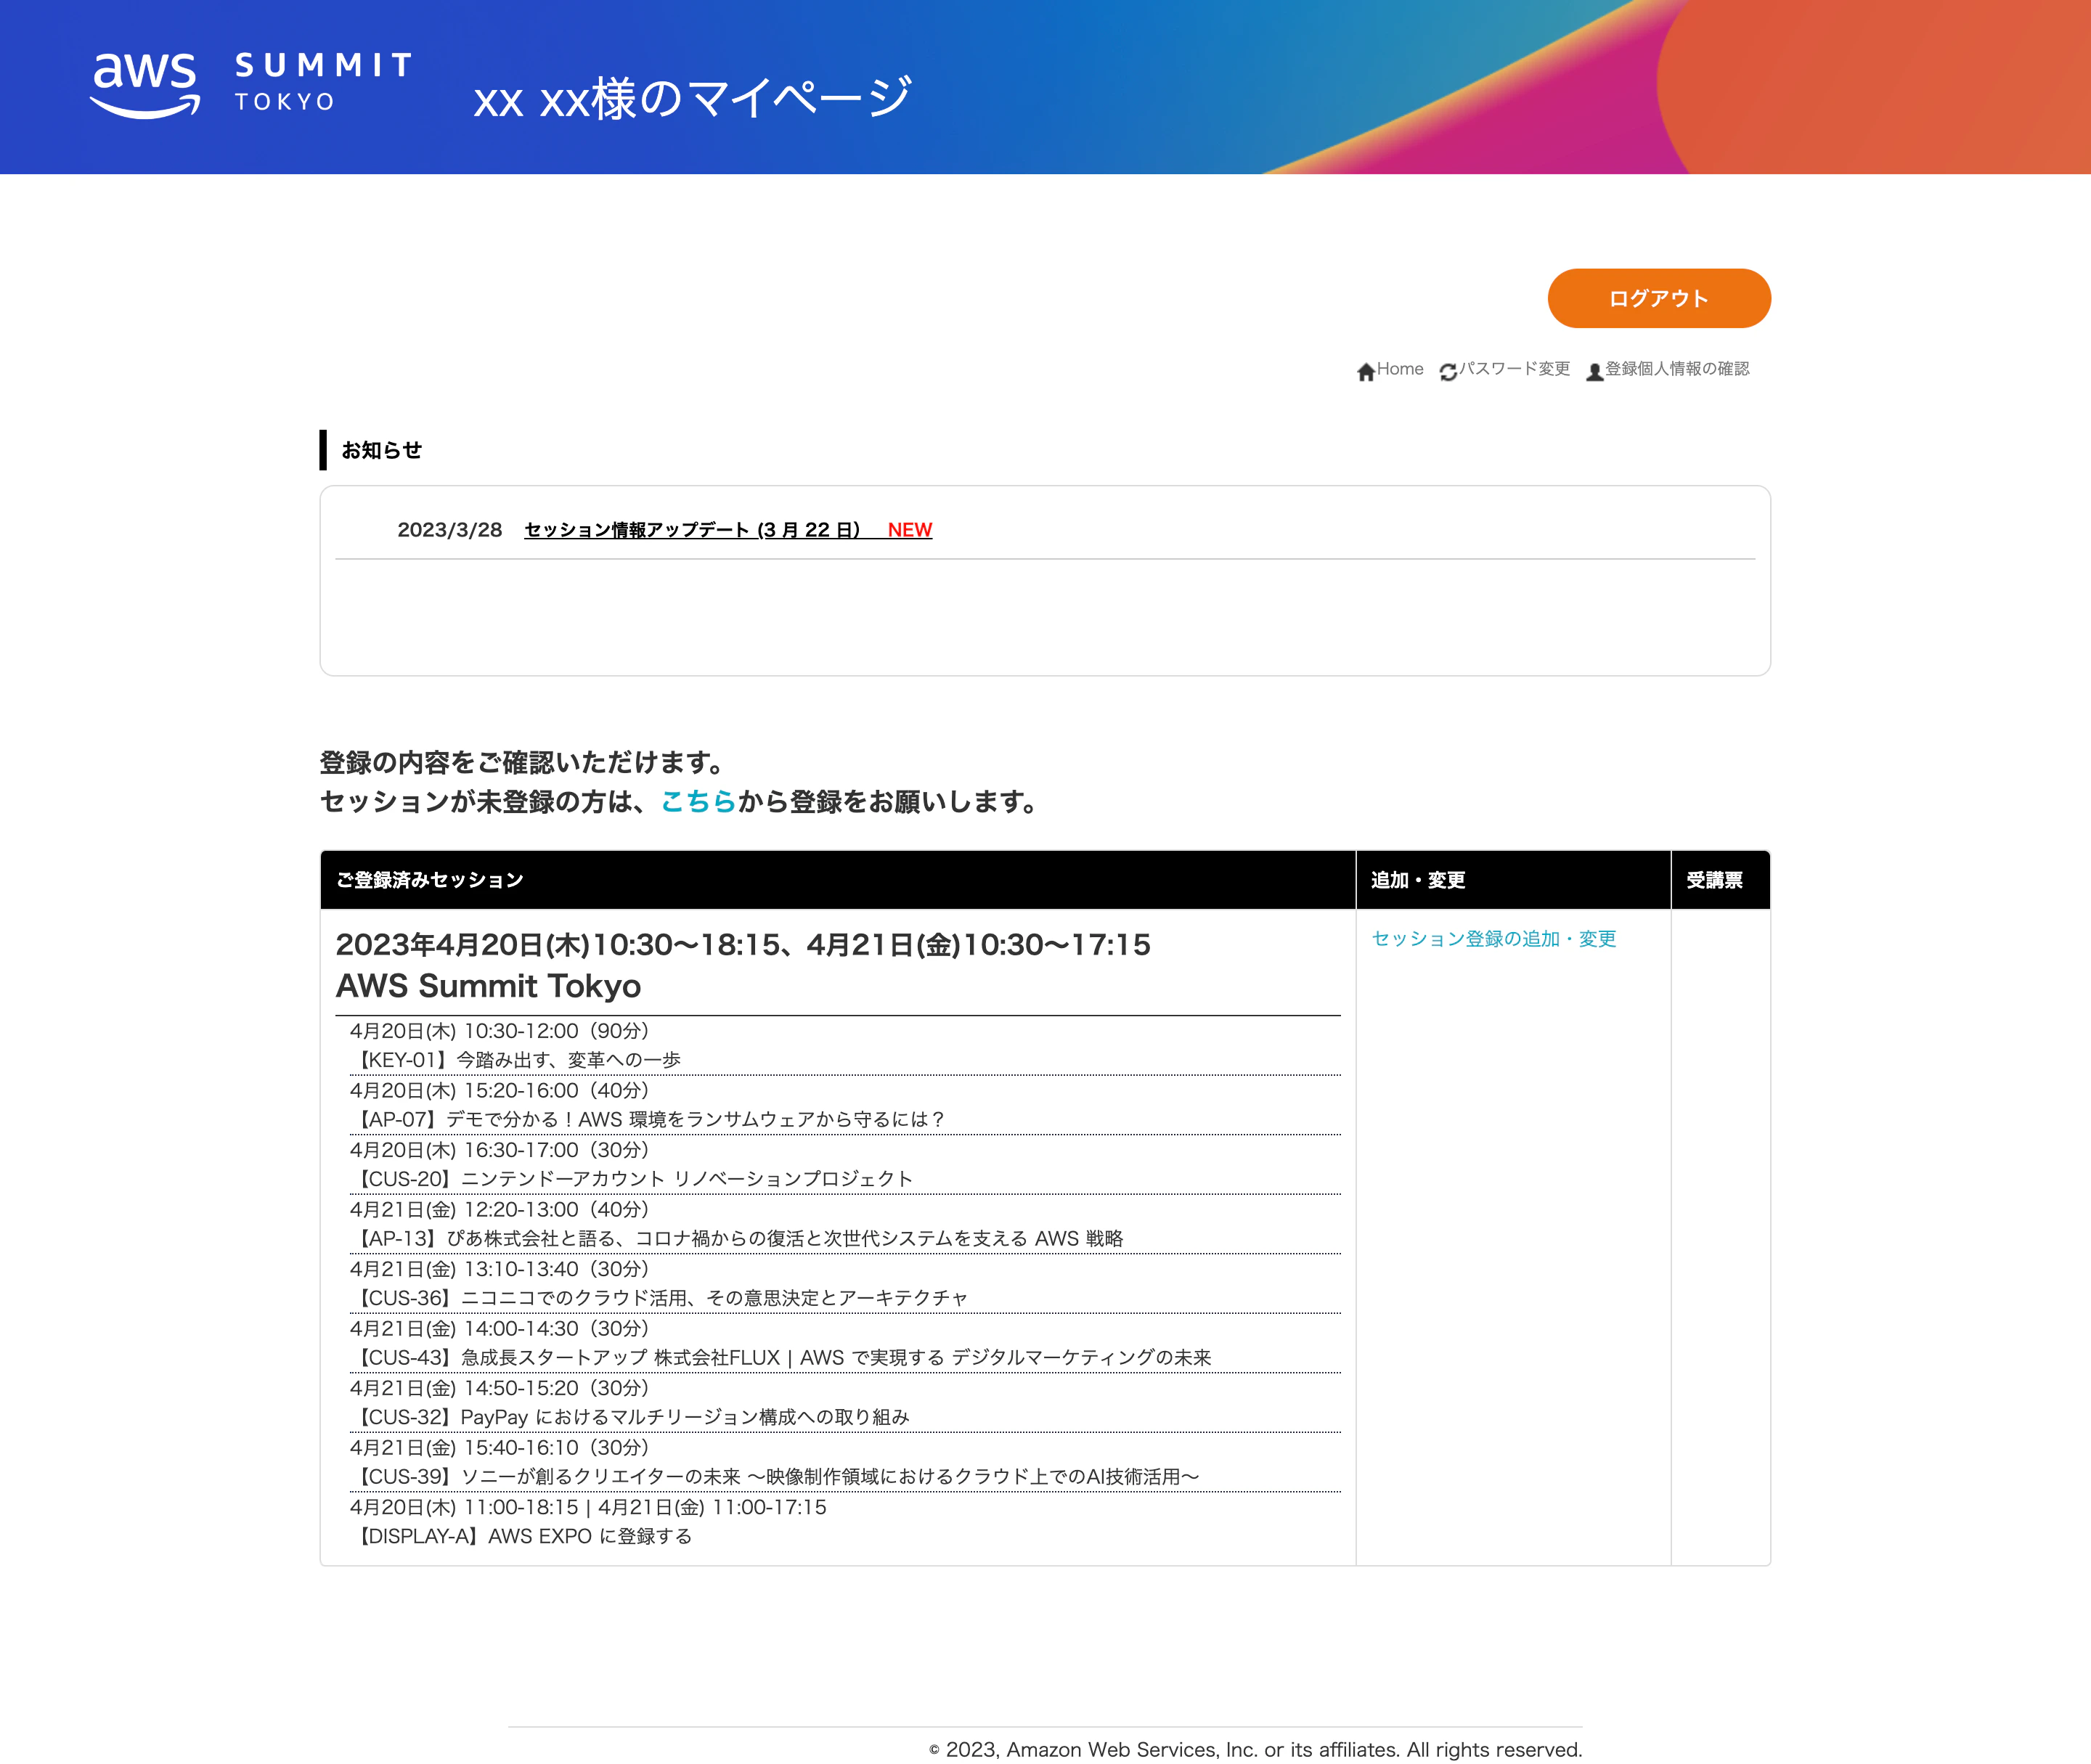This screenshot has height=1764, width=2091.
Task: Click the xx xx様のマイページ page title
Action: click(x=692, y=98)
